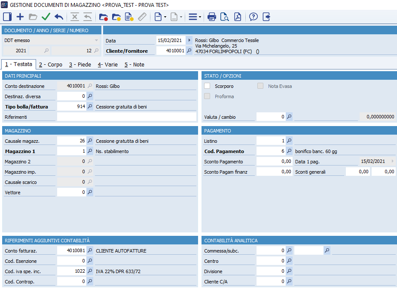397x289 pixels.
Task: Export document to PDF icon
Action: (x=238, y=17)
